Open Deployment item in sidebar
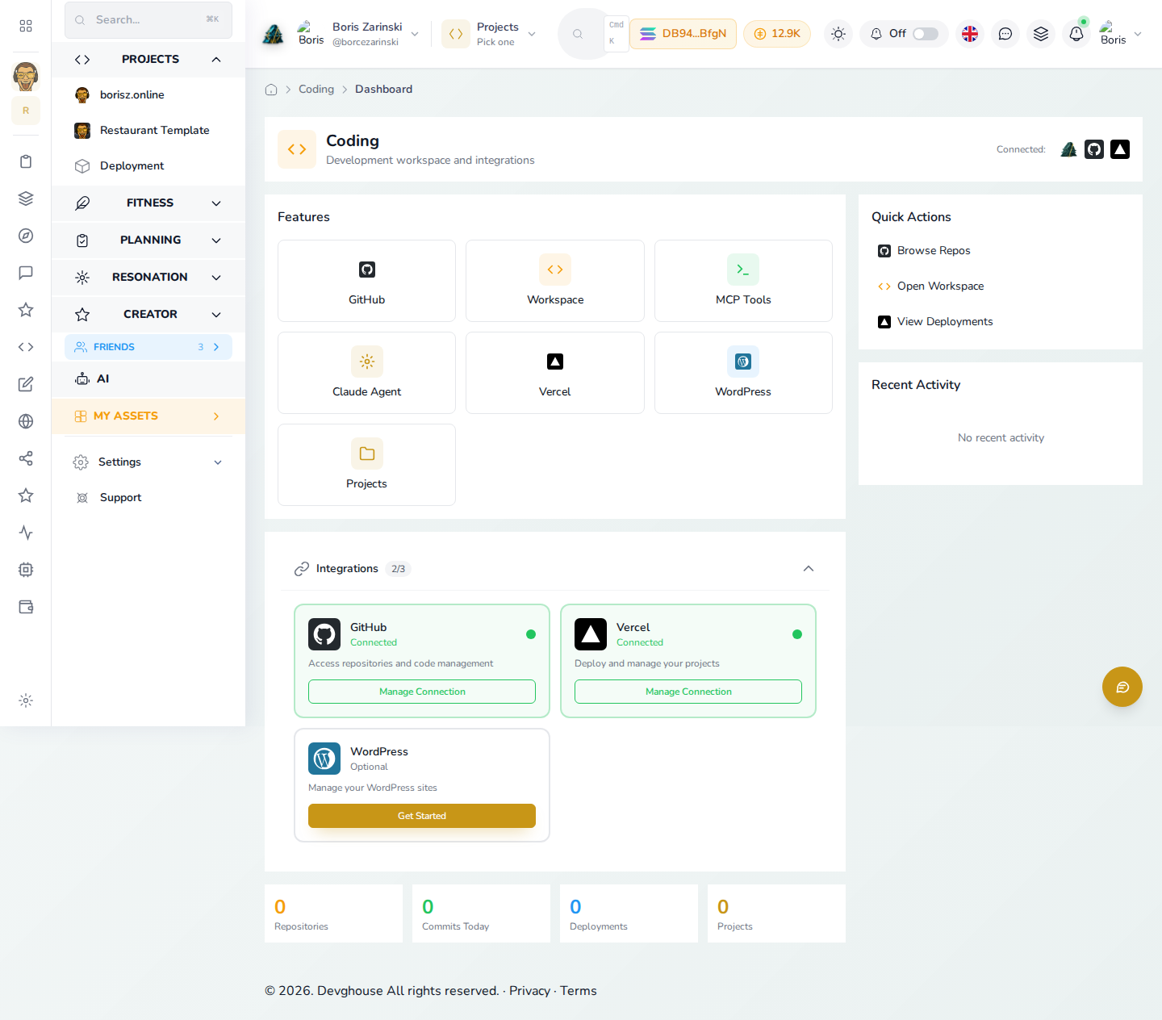 point(148,166)
